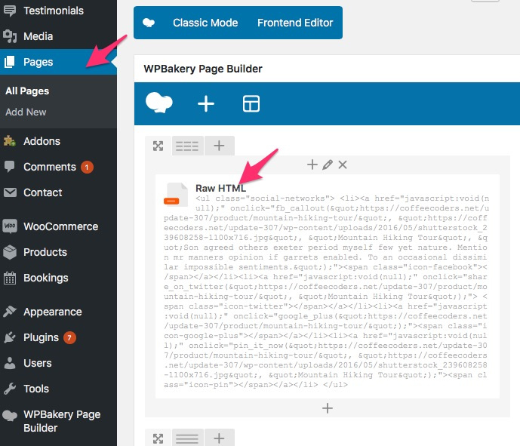The height and width of the screenshot is (446, 520).
Task: Open WooCommerce in the sidebar
Action: pyautogui.click(x=60, y=226)
